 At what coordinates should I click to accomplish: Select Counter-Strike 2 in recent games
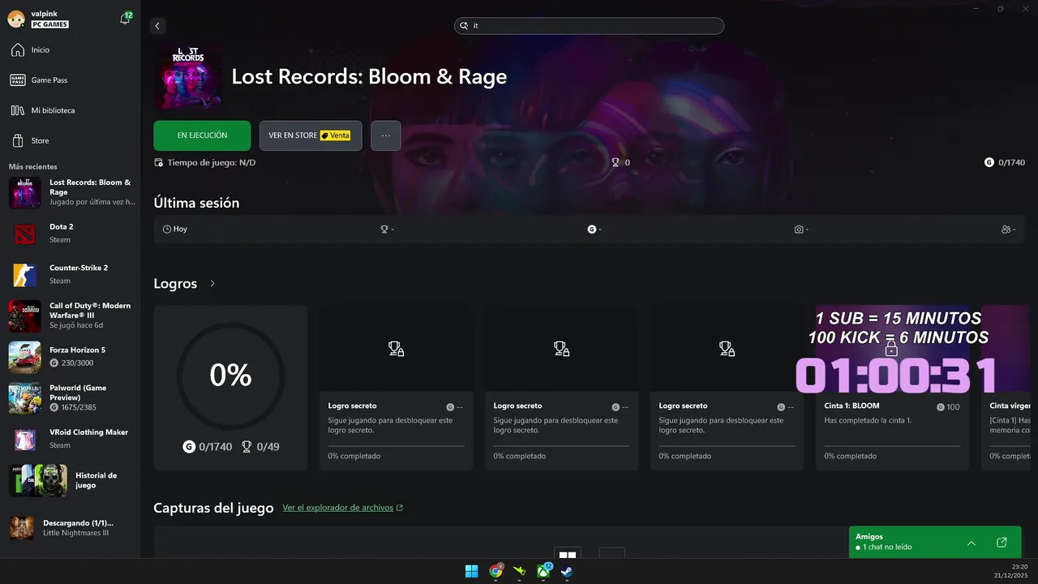[71, 274]
